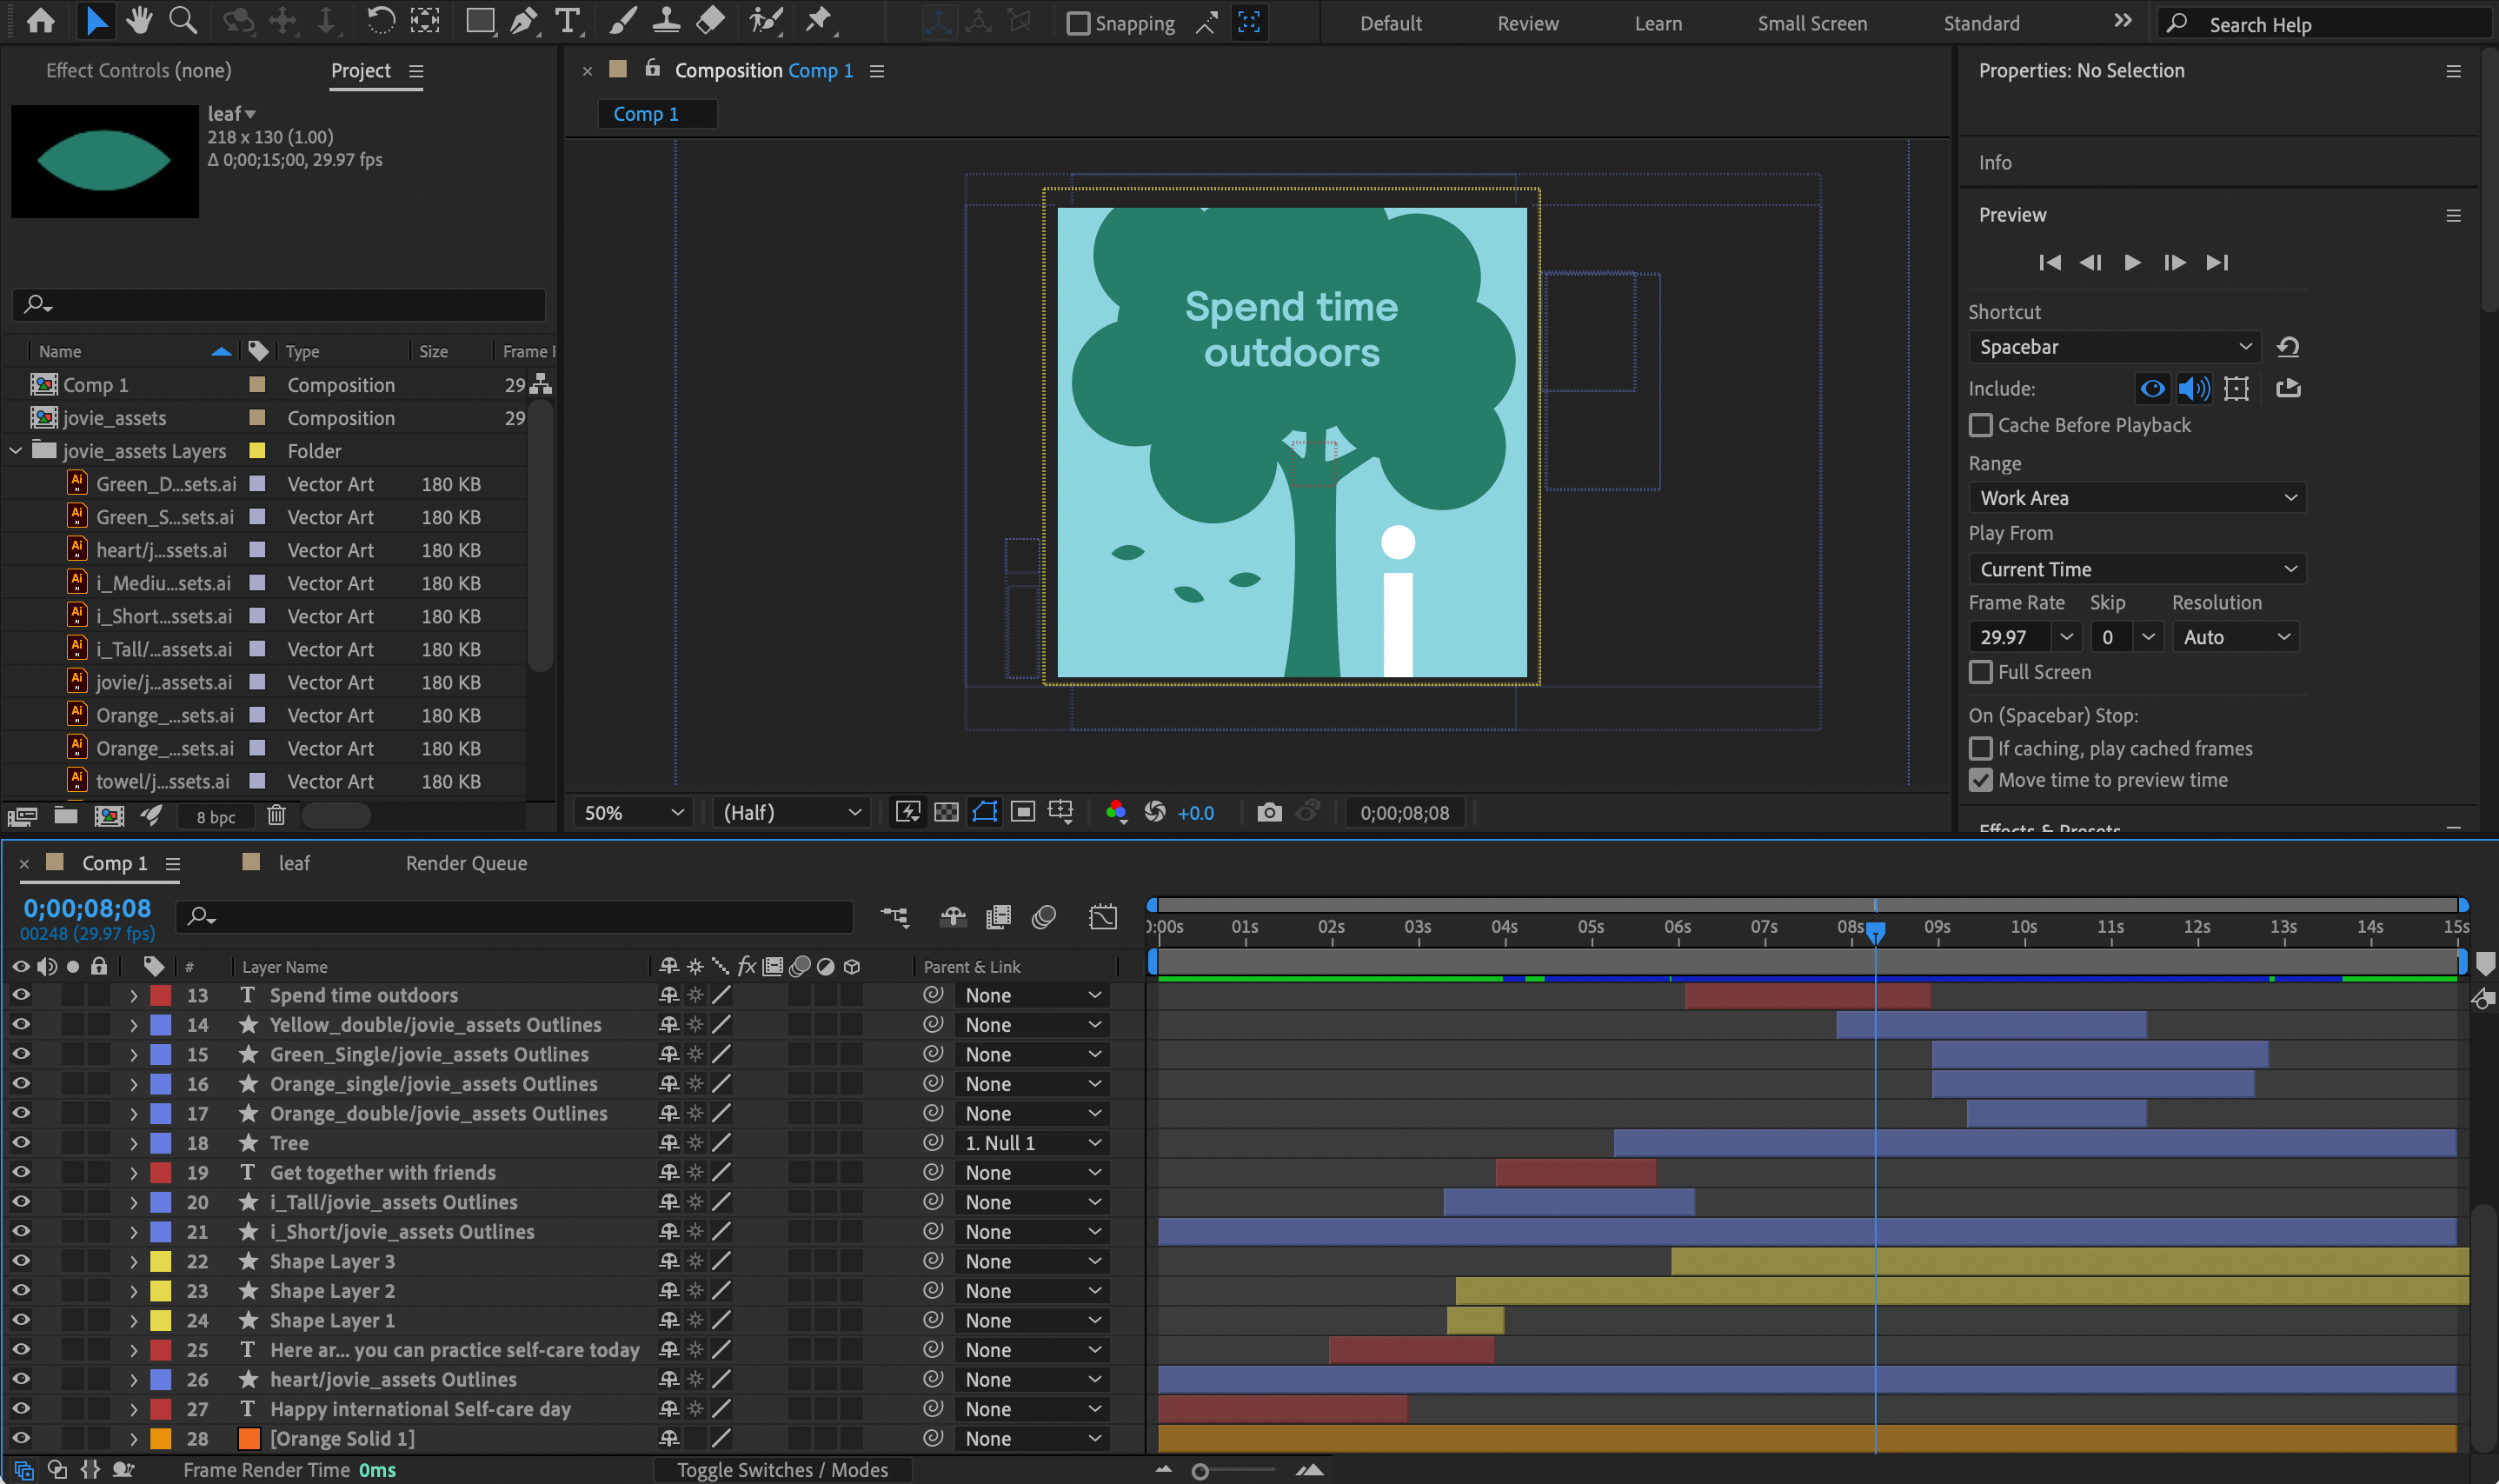Switch to the Render Queue tab
Viewport: 2499px width, 1484px height.
point(465,863)
